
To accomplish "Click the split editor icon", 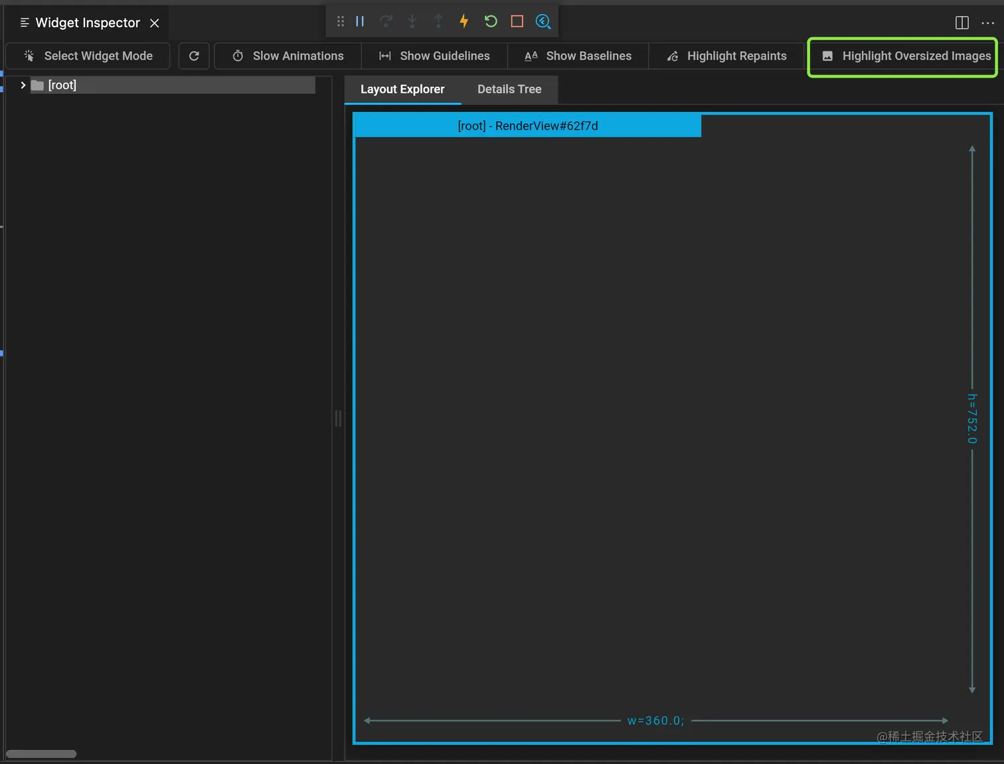I will tap(962, 23).
